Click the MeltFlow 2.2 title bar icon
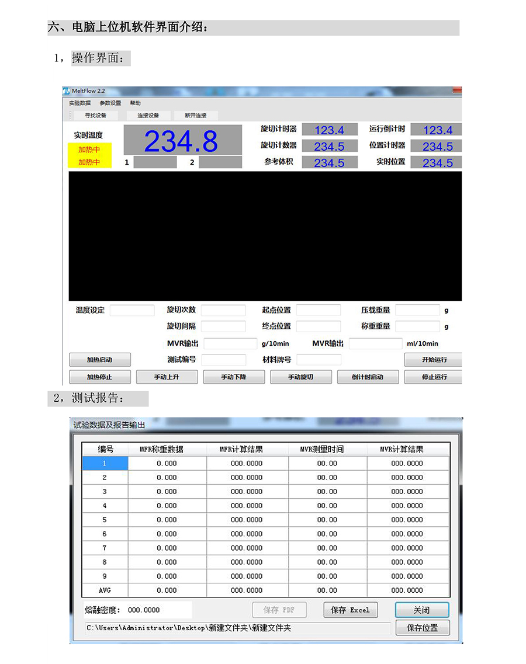526x664 pixels. coord(66,91)
